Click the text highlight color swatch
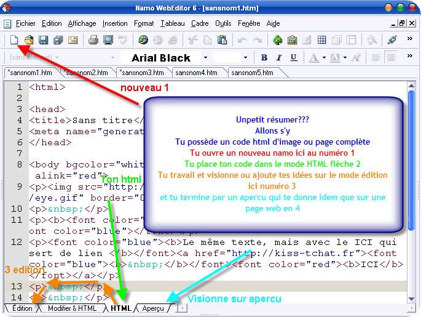The image size is (421, 317). point(335,57)
